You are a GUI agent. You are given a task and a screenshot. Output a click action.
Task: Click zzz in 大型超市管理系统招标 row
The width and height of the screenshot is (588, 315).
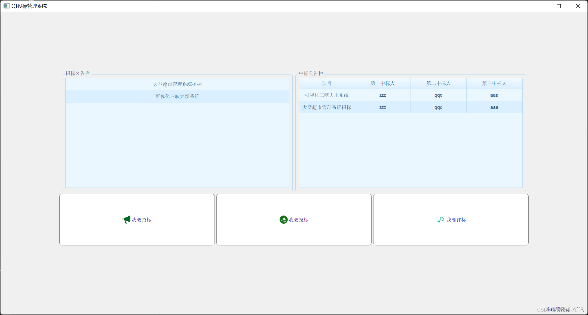pos(382,107)
